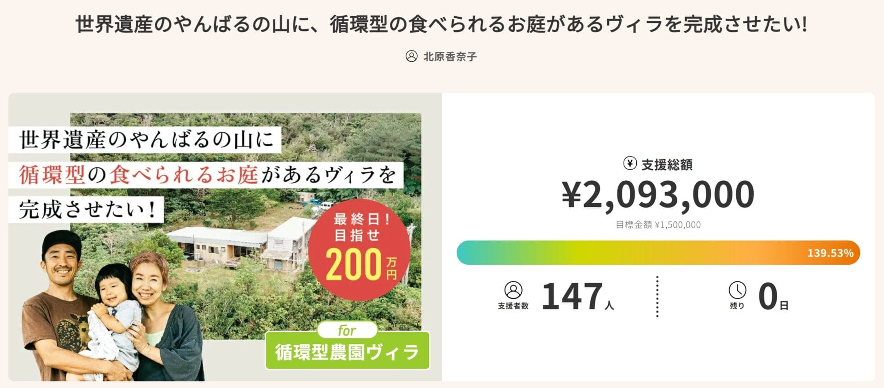Click the project title heading at top

pyautogui.click(x=441, y=24)
